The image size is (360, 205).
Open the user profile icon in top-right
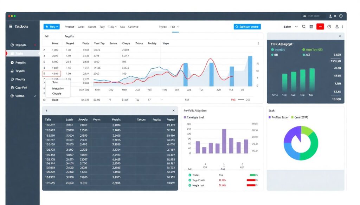(x=336, y=26)
